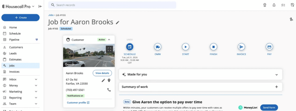Click the START job button
Image resolution: width=296 pixels, height=111 pixels.
point(186,47)
